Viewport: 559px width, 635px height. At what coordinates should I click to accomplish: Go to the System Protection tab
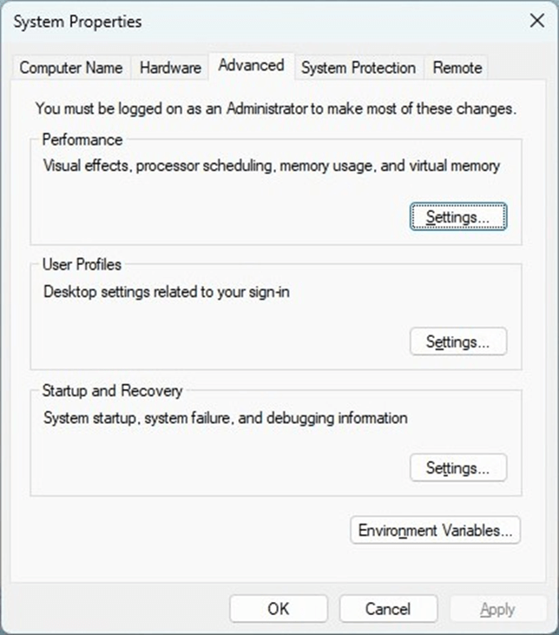point(358,68)
